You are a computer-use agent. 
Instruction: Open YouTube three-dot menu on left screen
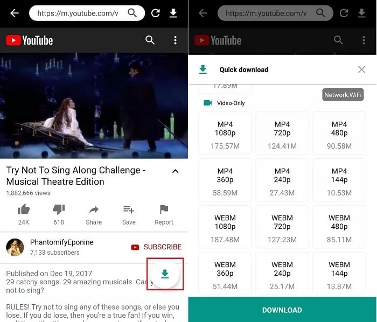(175, 40)
